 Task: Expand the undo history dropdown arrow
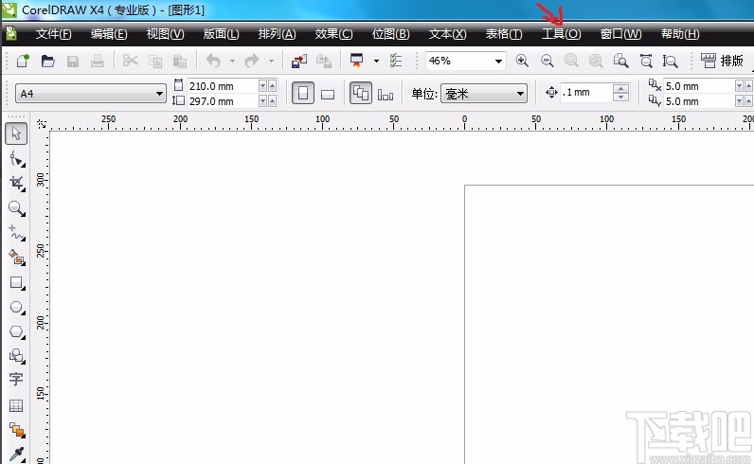[x=232, y=61]
